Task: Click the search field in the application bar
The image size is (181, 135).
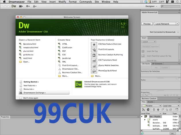Action: (170, 6)
